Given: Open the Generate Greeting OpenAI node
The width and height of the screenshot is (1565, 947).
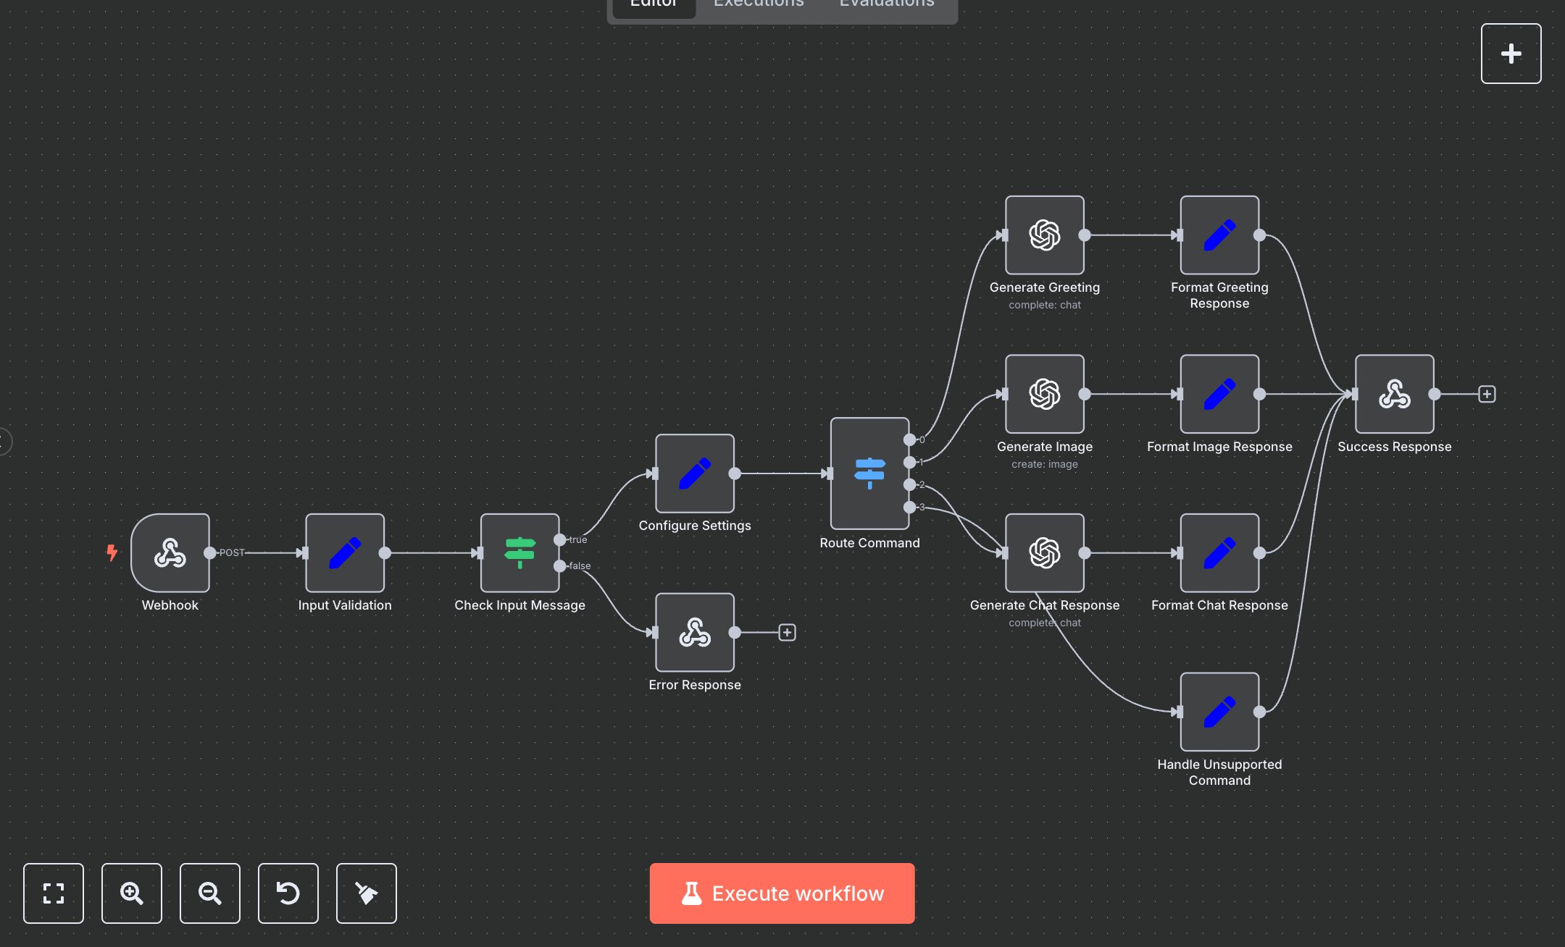Looking at the screenshot, I should click(x=1044, y=235).
